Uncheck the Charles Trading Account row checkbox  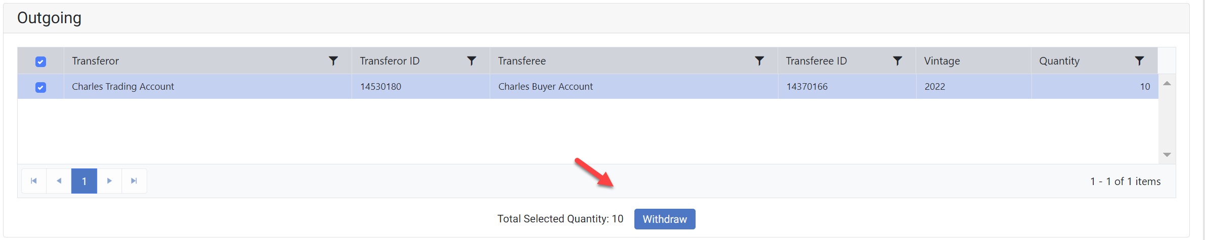tap(41, 87)
